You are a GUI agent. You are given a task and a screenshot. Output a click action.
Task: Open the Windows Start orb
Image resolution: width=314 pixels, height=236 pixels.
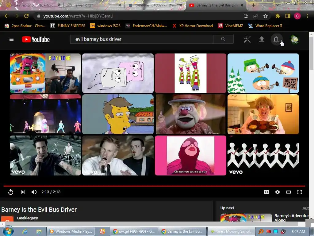tap(8, 231)
